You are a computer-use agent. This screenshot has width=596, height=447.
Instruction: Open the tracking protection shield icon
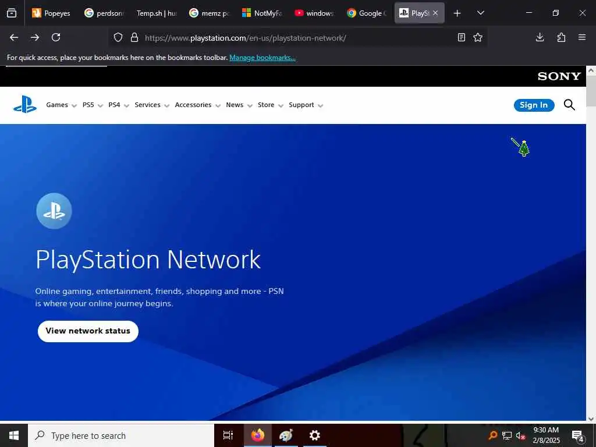coord(118,38)
